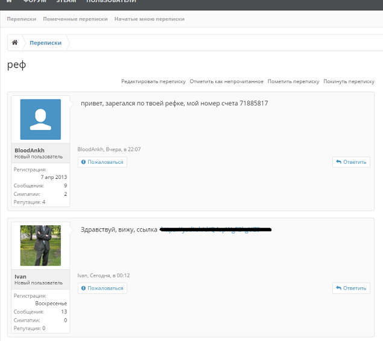Viewport: 383px width, 341px height.
Task: Click the account number 71885817 text
Action: pos(254,103)
